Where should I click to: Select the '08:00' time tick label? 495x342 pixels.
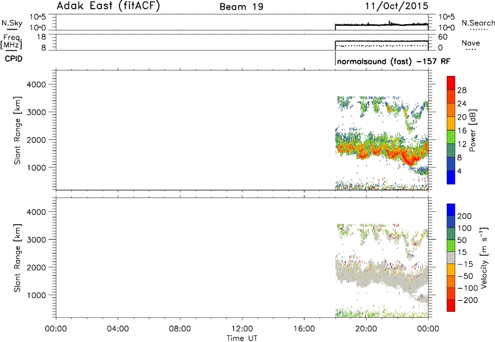tap(180, 329)
